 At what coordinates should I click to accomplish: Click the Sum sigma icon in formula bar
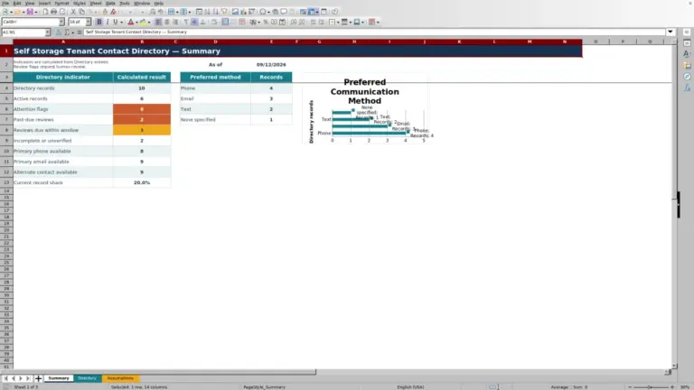click(x=67, y=32)
